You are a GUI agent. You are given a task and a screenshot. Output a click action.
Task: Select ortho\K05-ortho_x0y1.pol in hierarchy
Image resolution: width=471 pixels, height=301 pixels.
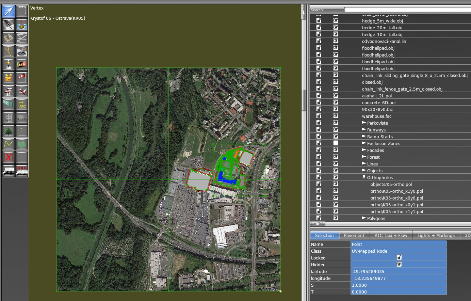pyautogui.click(x=397, y=205)
